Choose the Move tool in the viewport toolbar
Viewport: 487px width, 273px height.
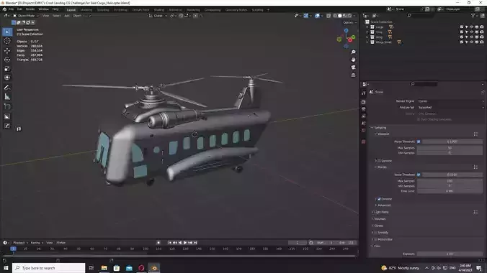[x=7, y=50]
